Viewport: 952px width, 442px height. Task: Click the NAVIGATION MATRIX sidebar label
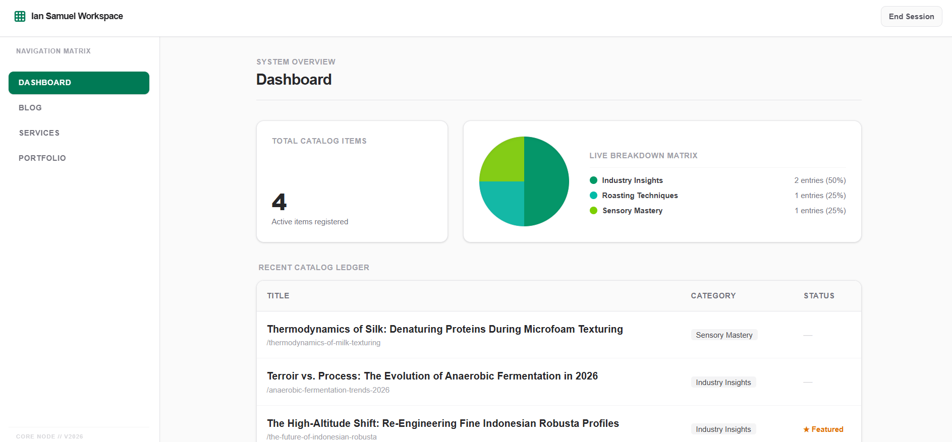(53, 51)
